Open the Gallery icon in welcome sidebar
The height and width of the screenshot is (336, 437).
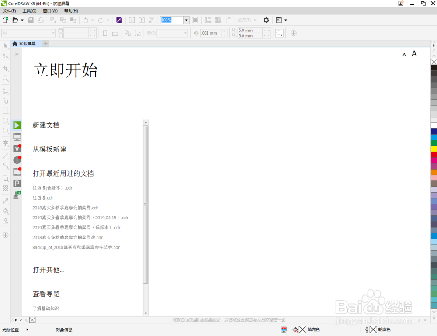[17, 172]
